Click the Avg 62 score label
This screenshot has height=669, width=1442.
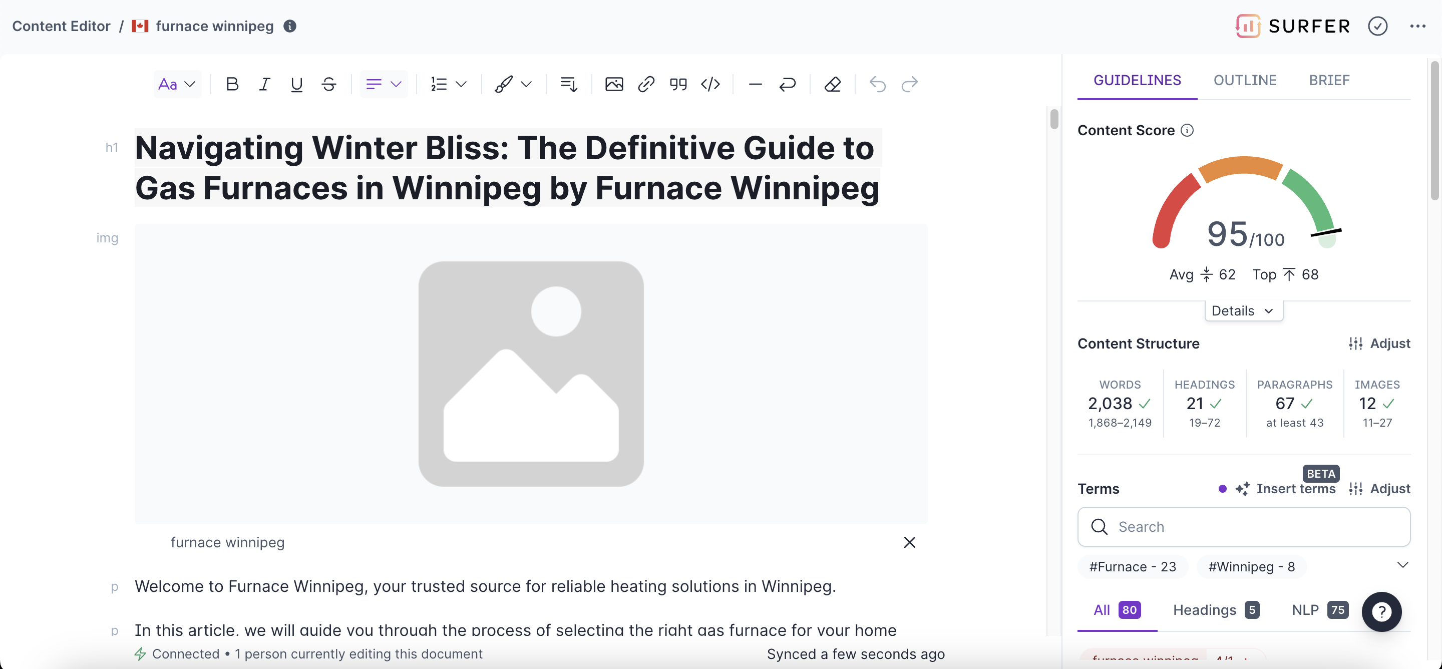point(1202,275)
